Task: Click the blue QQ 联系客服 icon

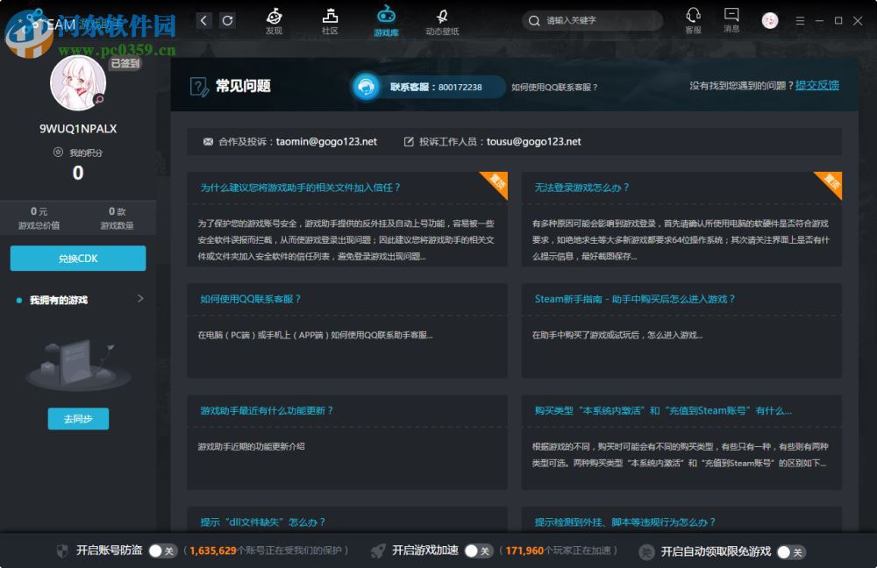Action: 366,88
